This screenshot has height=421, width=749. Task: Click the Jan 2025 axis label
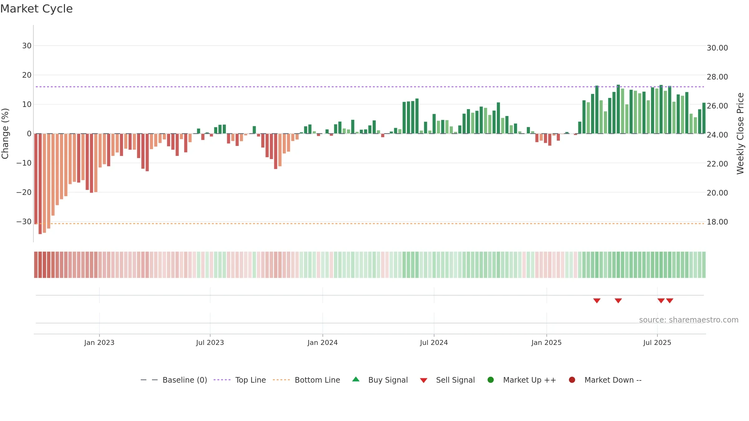[546, 342]
